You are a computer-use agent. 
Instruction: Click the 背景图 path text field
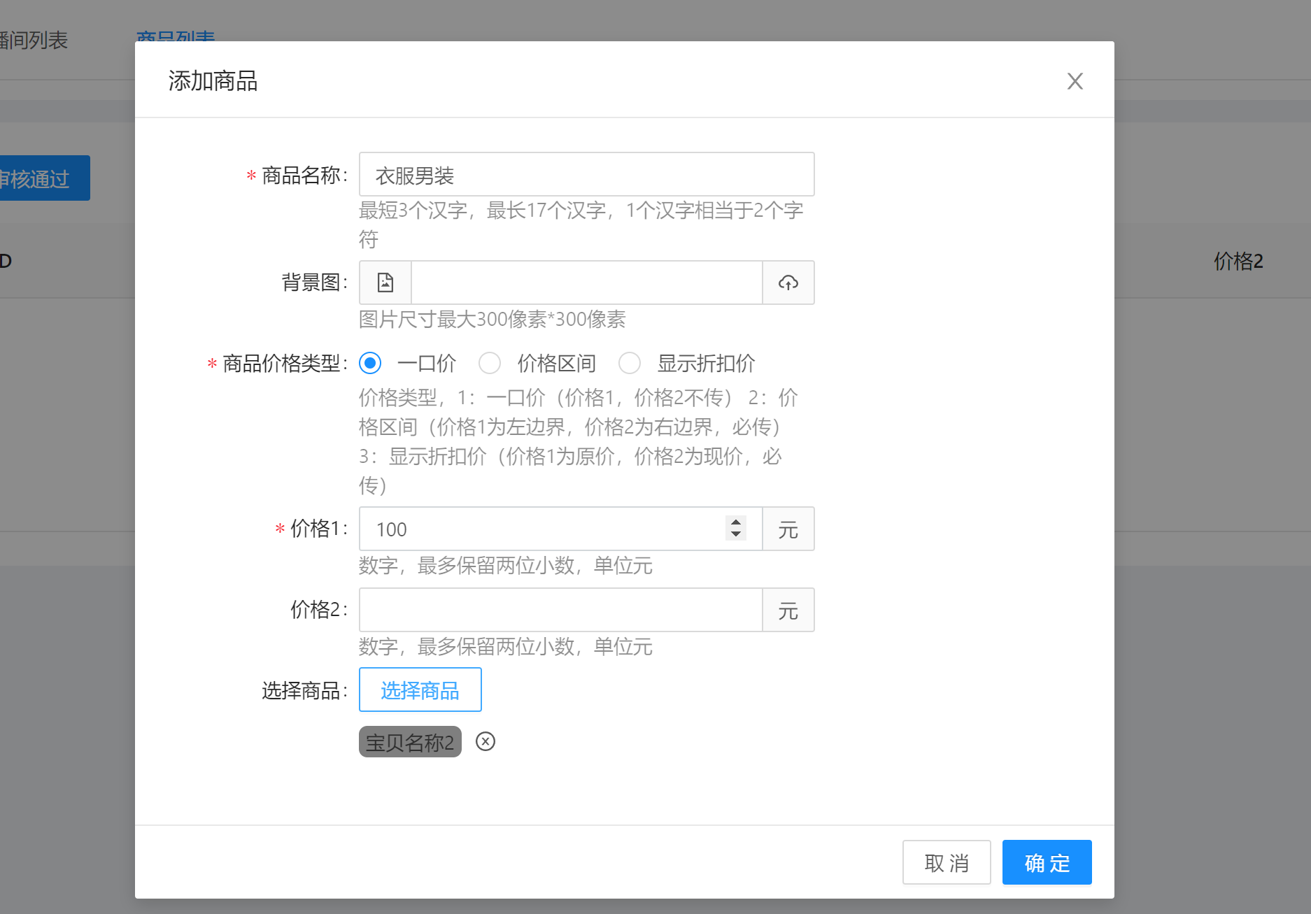click(x=586, y=283)
